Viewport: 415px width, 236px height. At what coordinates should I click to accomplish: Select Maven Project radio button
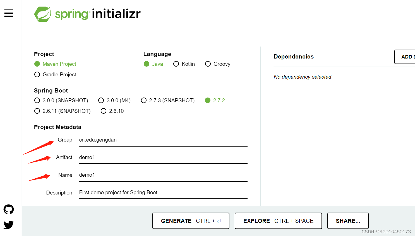coord(55,64)
